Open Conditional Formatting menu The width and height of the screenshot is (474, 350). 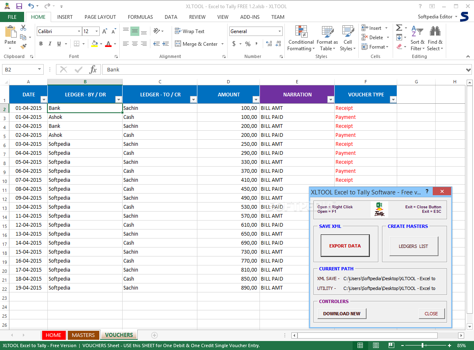click(301, 38)
